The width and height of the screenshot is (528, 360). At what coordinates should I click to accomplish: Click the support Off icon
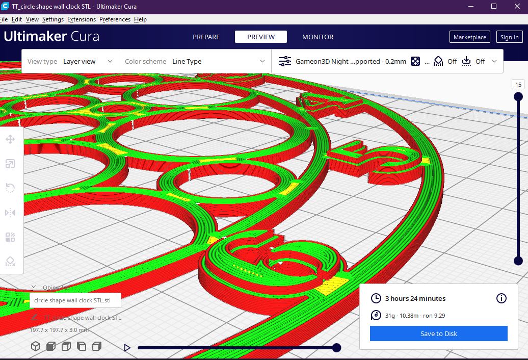coord(438,61)
